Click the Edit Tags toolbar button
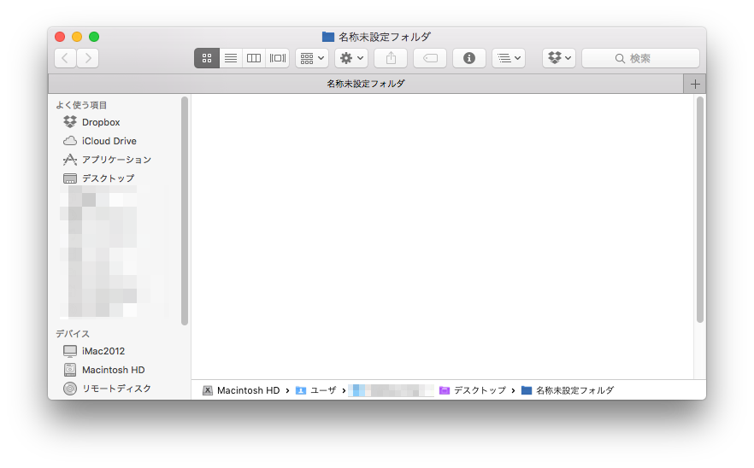754x468 pixels. coord(430,58)
